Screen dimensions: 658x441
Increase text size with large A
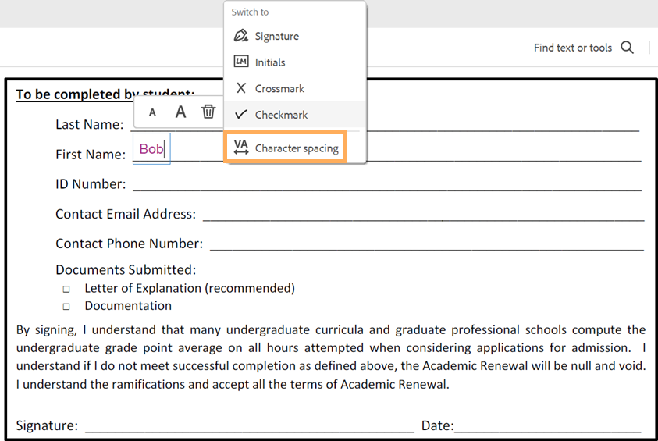pyautogui.click(x=180, y=112)
